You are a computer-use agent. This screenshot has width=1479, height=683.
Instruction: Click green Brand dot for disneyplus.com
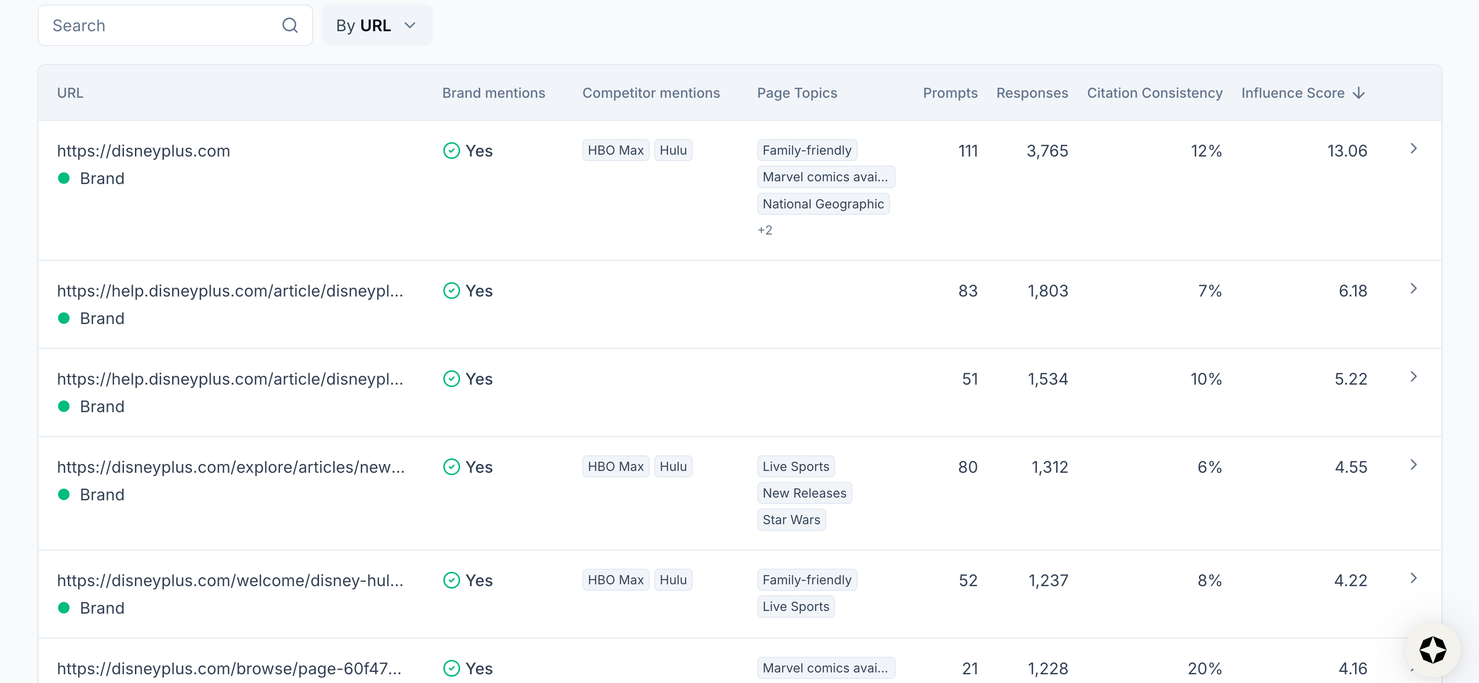pyautogui.click(x=64, y=178)
